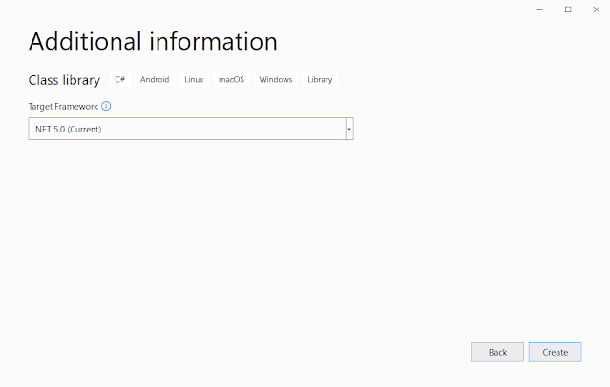Click the Linux platform tag
610x387 pixels.
point(194,80)
